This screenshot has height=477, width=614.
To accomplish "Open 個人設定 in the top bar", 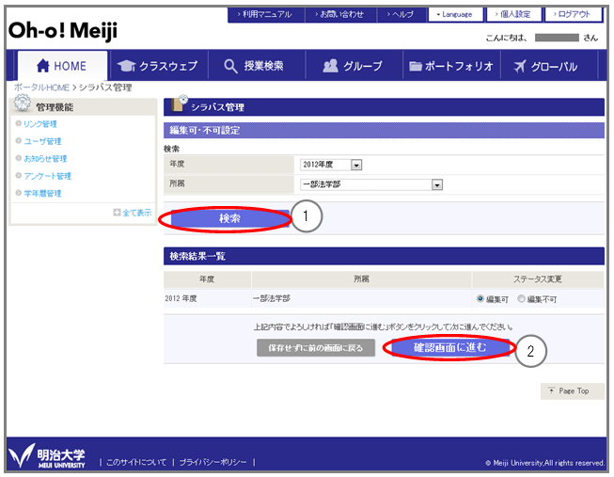I will pos(513,14).
